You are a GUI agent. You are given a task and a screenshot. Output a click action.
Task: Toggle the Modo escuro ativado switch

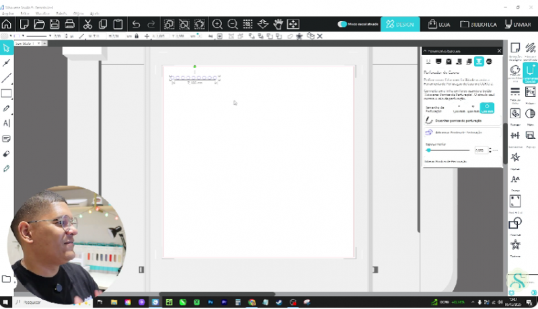pos(342,24)
